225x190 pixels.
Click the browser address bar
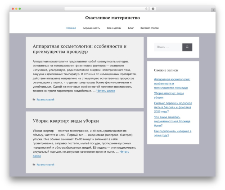(x=107, y=9)
